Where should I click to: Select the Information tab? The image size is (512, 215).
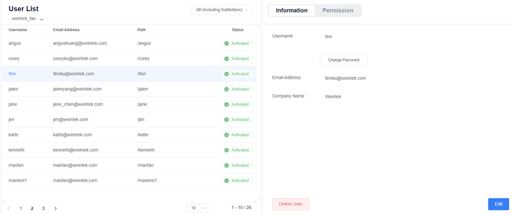pyautogui.click(x=292, y=11)
